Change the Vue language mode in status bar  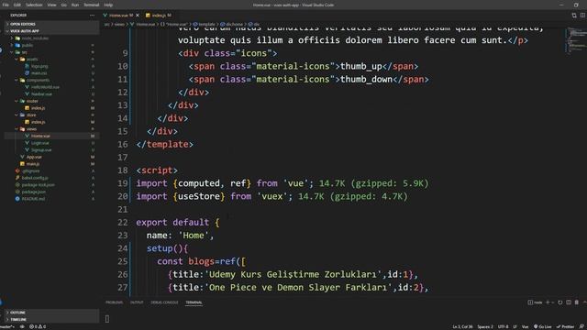click(526, 326)
